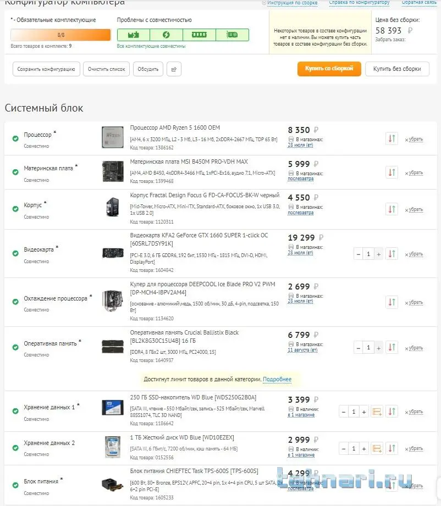This screenshot has height=506, width=441.
Task: Click the green check icon beside Видеокарта
Action: 15,254
